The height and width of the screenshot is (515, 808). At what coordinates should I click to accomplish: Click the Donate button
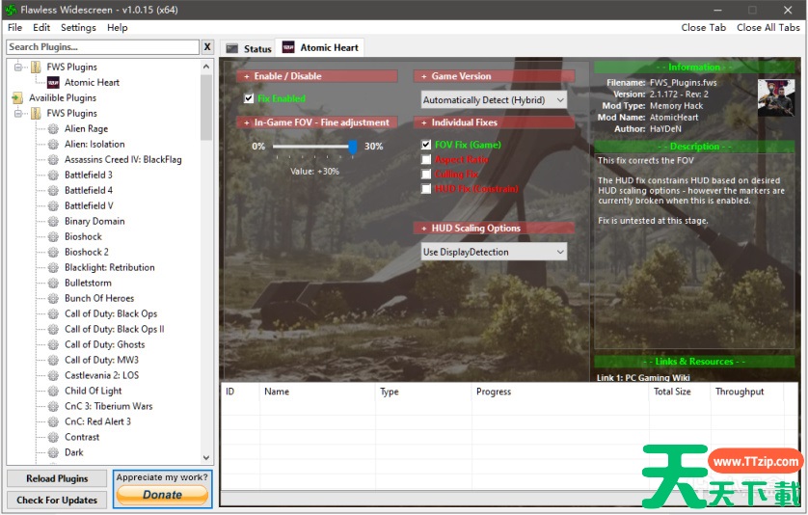[162, 495]
